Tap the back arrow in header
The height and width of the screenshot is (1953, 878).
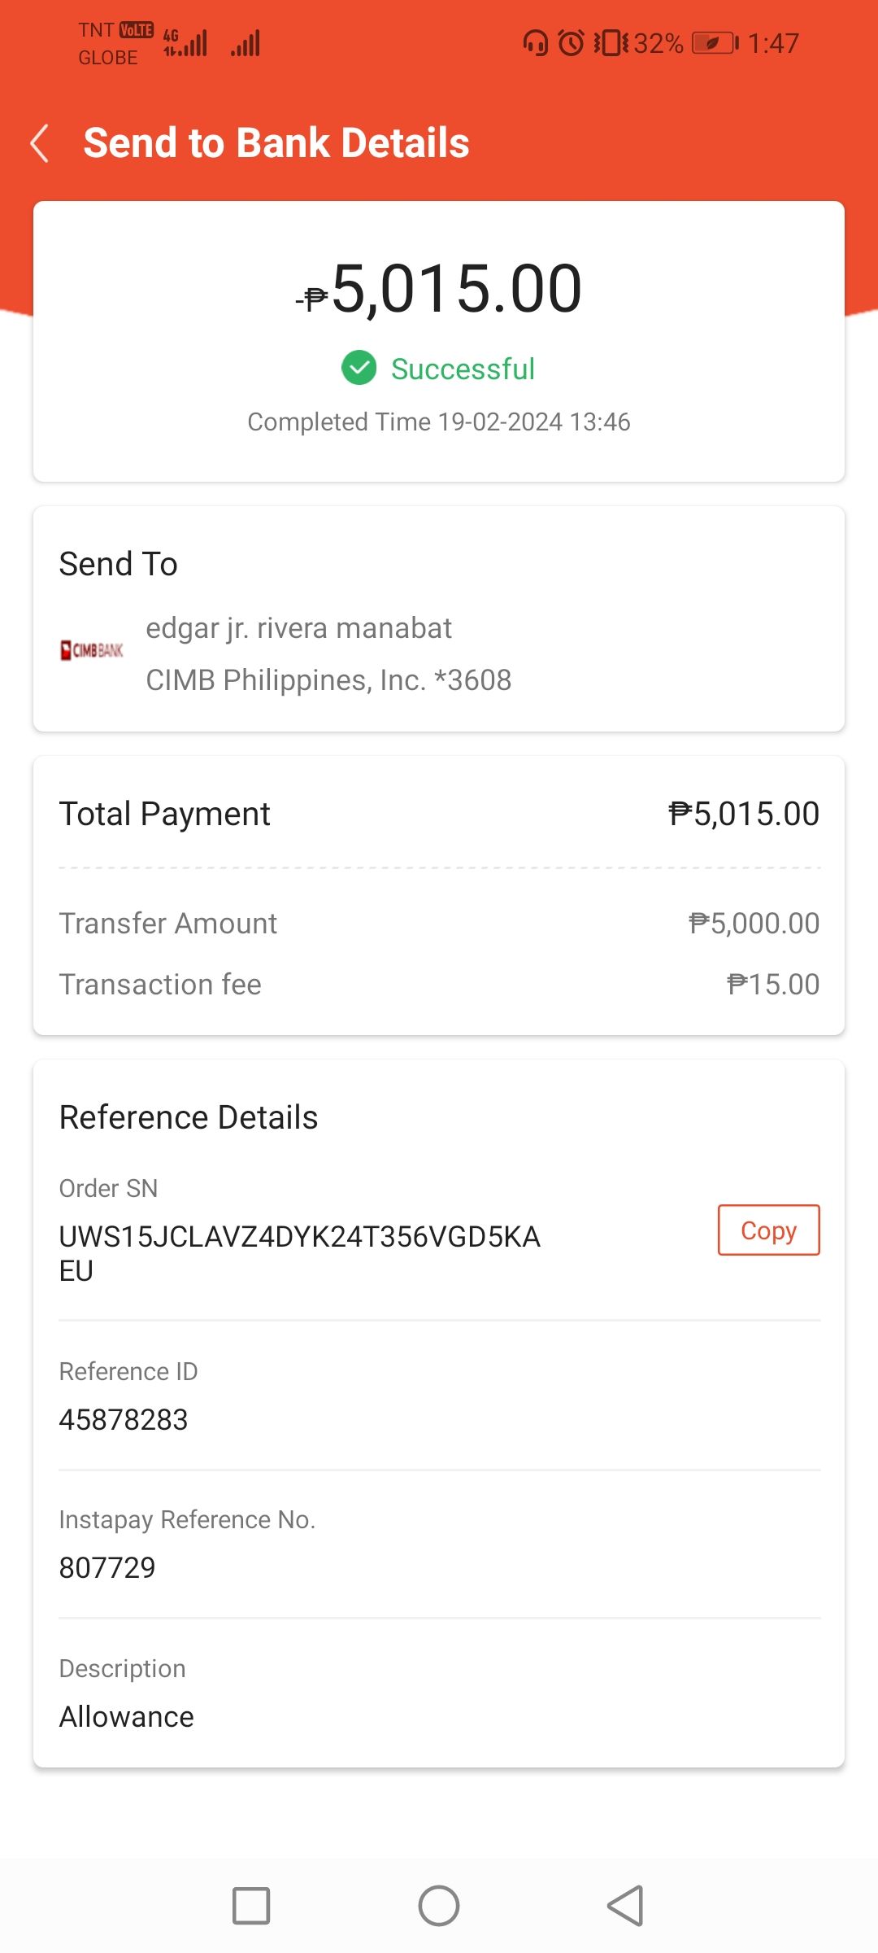[x=39, y=143]
